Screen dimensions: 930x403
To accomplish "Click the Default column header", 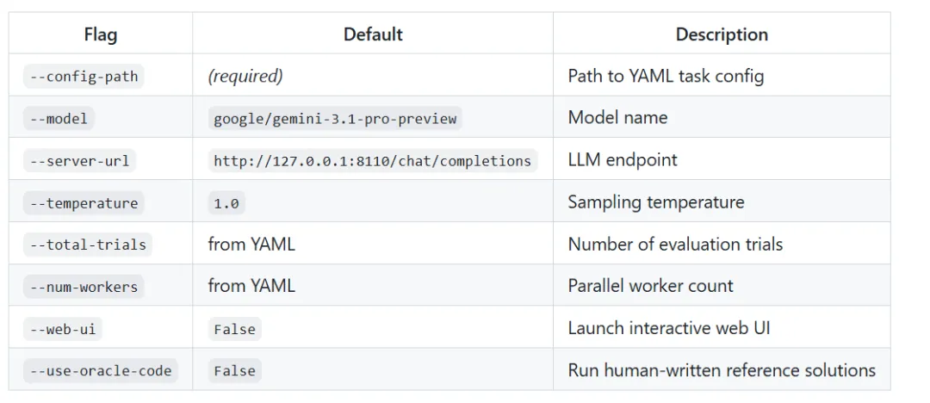I will (373, 34).
